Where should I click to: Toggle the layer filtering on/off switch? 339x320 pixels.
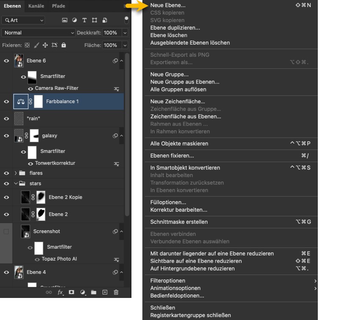pyautogui.click(x=126, y=20)
